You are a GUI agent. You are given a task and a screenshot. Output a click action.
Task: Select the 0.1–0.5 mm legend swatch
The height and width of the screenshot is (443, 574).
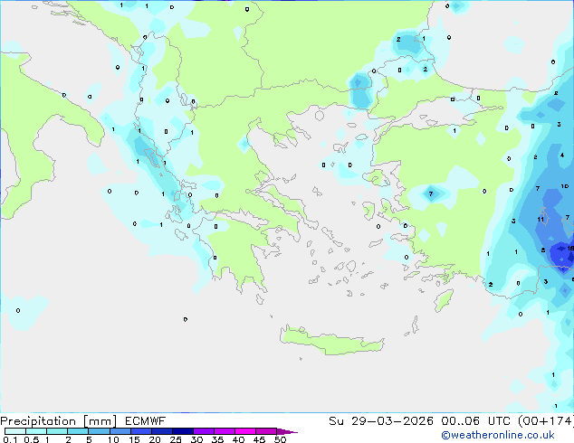15,431
